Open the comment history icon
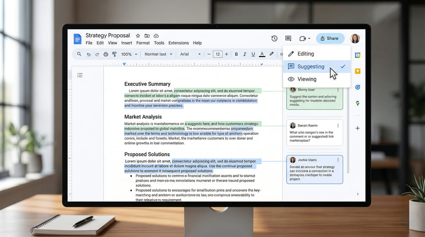Viewport: 425px width, 237px height. [x=288, y=38]
